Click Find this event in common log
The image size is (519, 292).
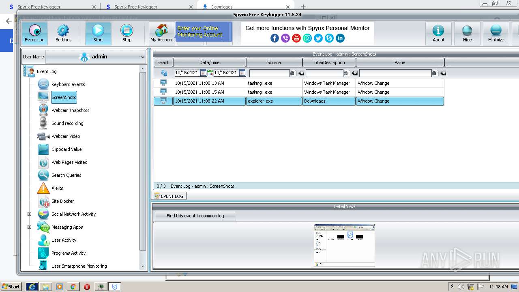pyautogui.click(x=195, y=216)
